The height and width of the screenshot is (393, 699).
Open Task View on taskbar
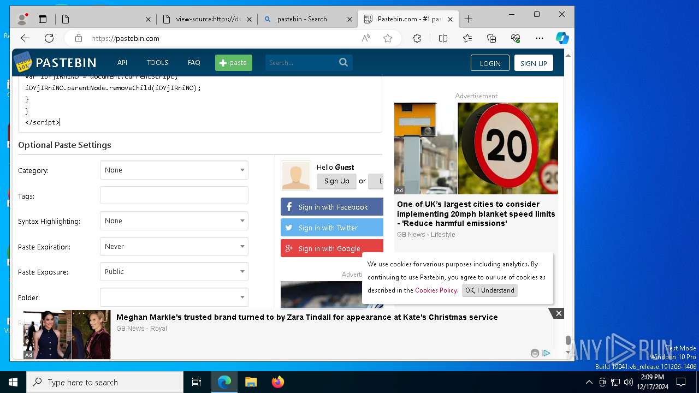[197, 382]
